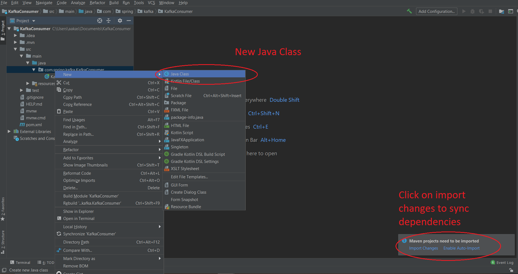Click Add Configuration button
Viewport: 518px width, 274px height.
click(436, 11)
